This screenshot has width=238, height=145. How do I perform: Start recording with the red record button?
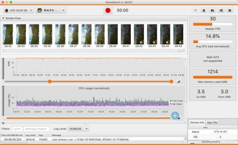tap(108, 10)
